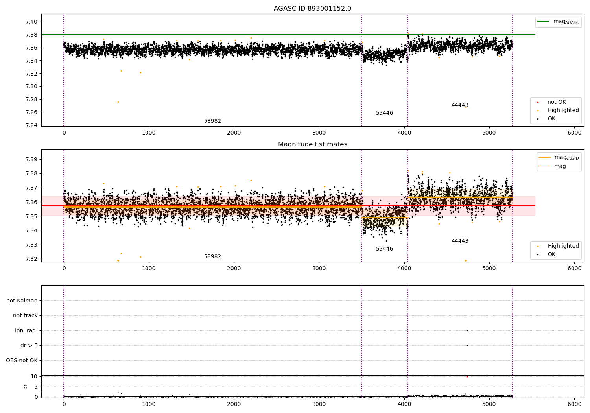
Task: Click the 7.40 y-axis tick label
Action: point(32,22)
